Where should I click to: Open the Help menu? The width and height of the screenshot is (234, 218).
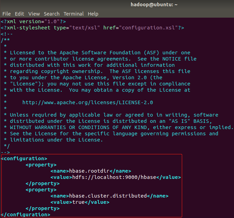point(93,14)
